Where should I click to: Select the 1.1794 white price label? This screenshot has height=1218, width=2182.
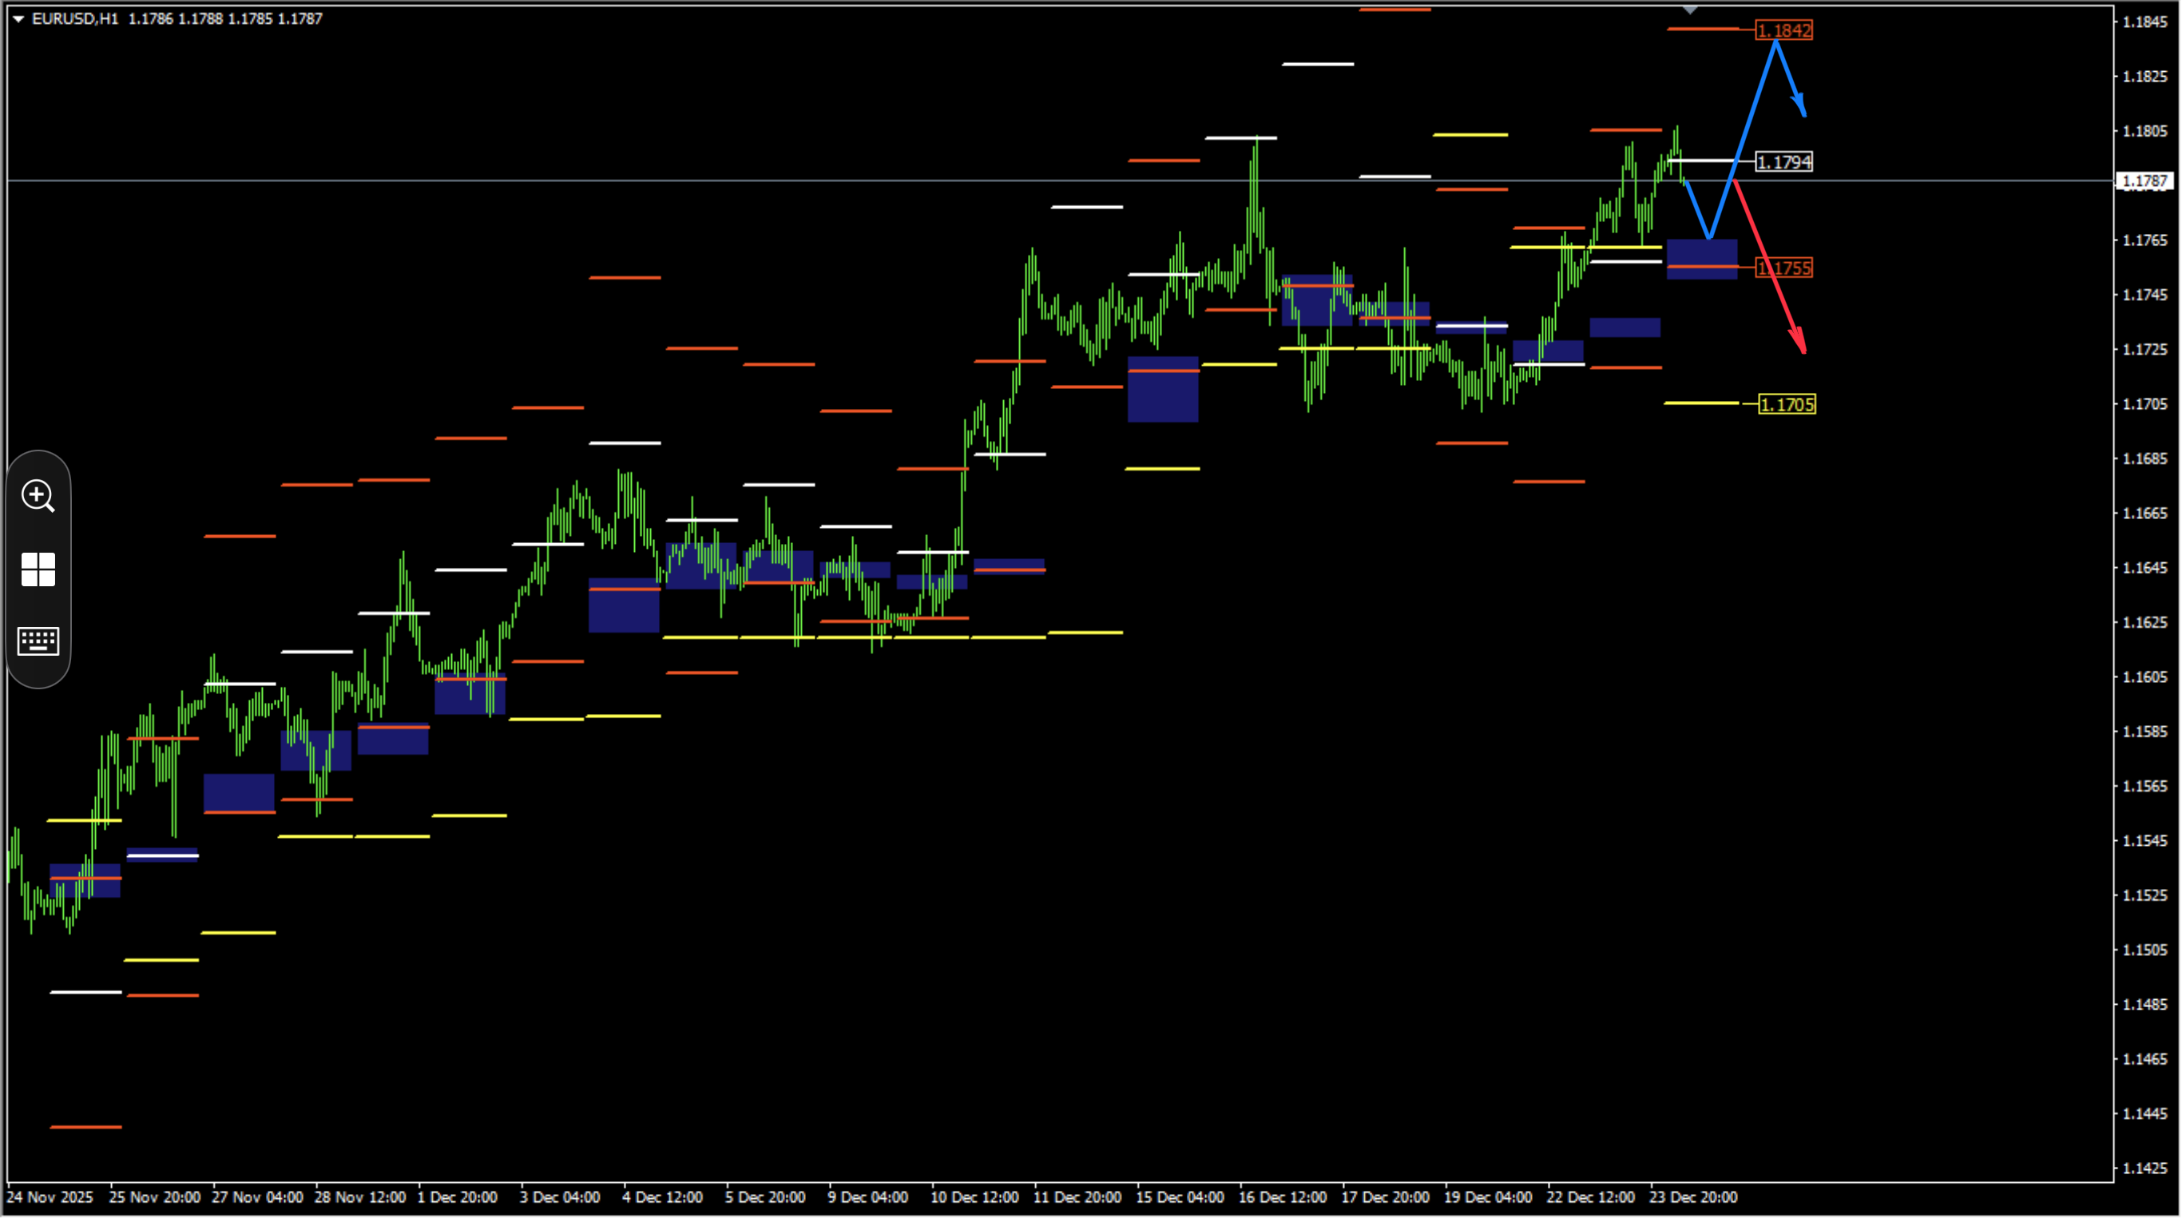(1785, 162)
